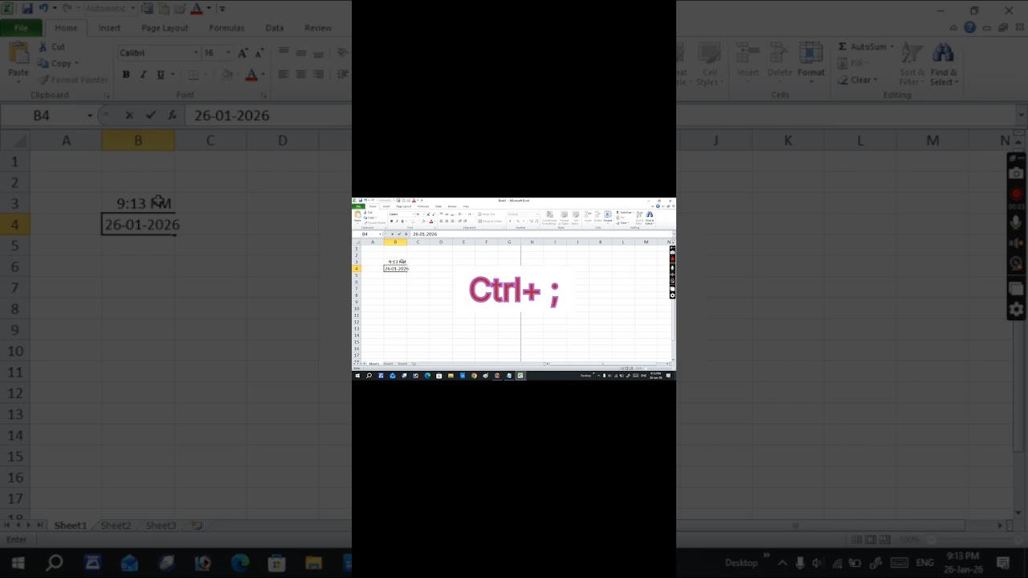Image resolution: width=1028 pixels, height=578 pixels.
Task: Switch to Insert tab in enlarged background ribbon
Action: [109, 27]
